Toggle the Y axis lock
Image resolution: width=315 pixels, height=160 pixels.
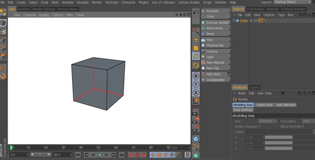[x=196, y=84]
